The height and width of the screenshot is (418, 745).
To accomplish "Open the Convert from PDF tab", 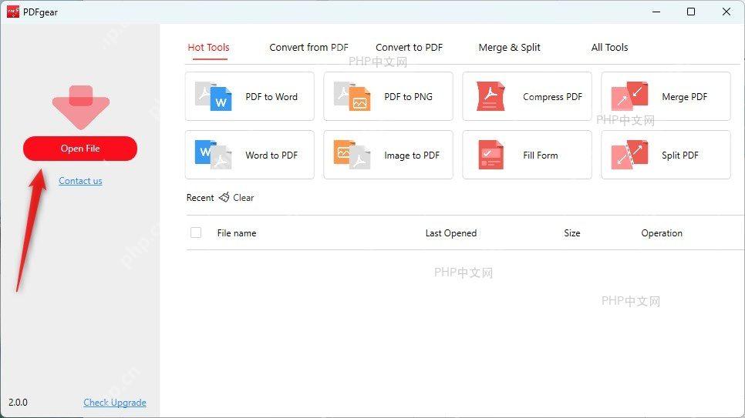I will tap(308, 48).
